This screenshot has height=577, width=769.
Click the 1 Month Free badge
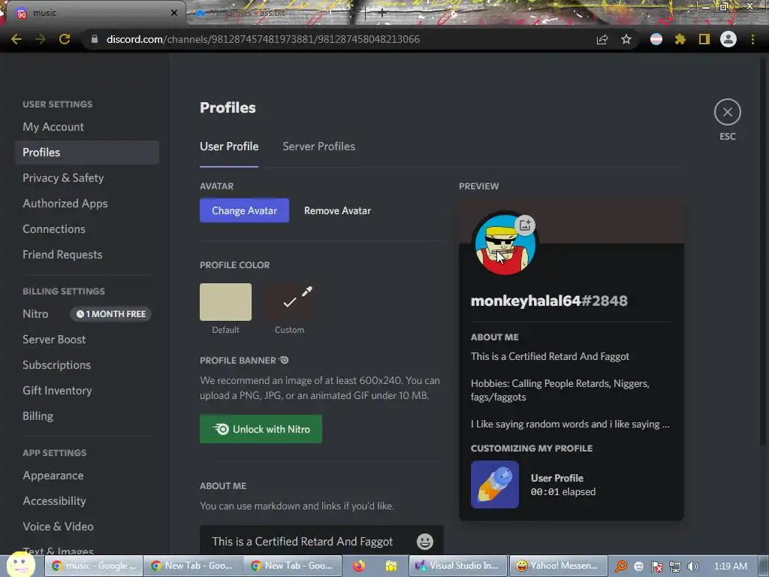(110, 314)
